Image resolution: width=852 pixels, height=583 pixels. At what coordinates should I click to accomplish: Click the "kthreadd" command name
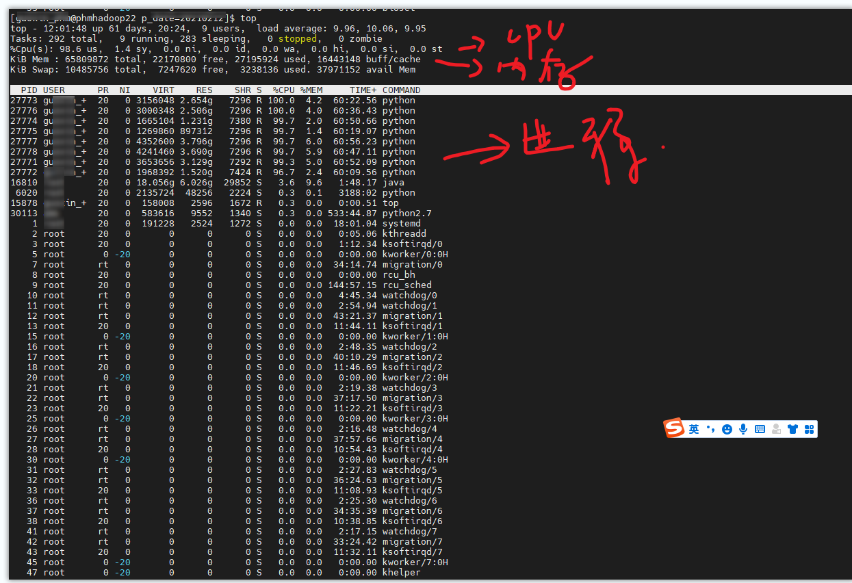tap(404, 234)
